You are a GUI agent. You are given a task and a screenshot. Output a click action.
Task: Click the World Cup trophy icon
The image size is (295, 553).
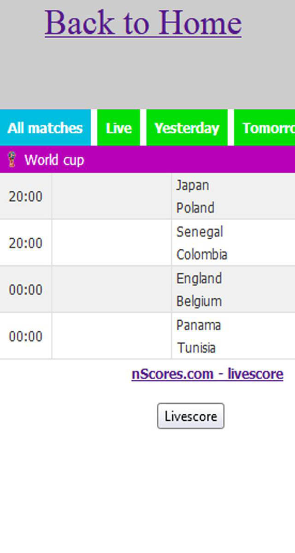pos(12,160)
